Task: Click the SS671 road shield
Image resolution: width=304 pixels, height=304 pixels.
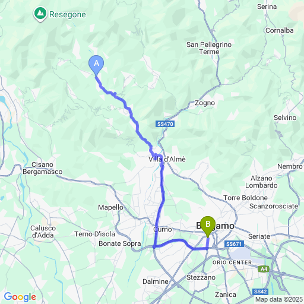Action: pyautogui.click(x=234, y=244)
